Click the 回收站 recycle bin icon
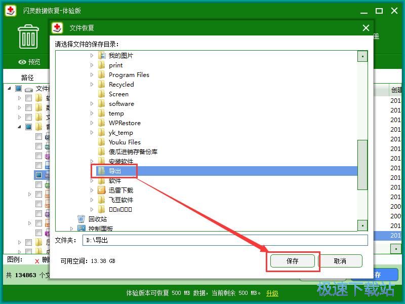 pos(81,219)
